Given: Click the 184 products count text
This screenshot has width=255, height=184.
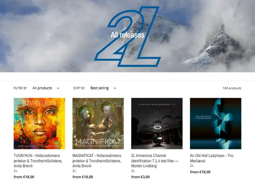Looking at the screenshot, I should click(x=232, y=88).
